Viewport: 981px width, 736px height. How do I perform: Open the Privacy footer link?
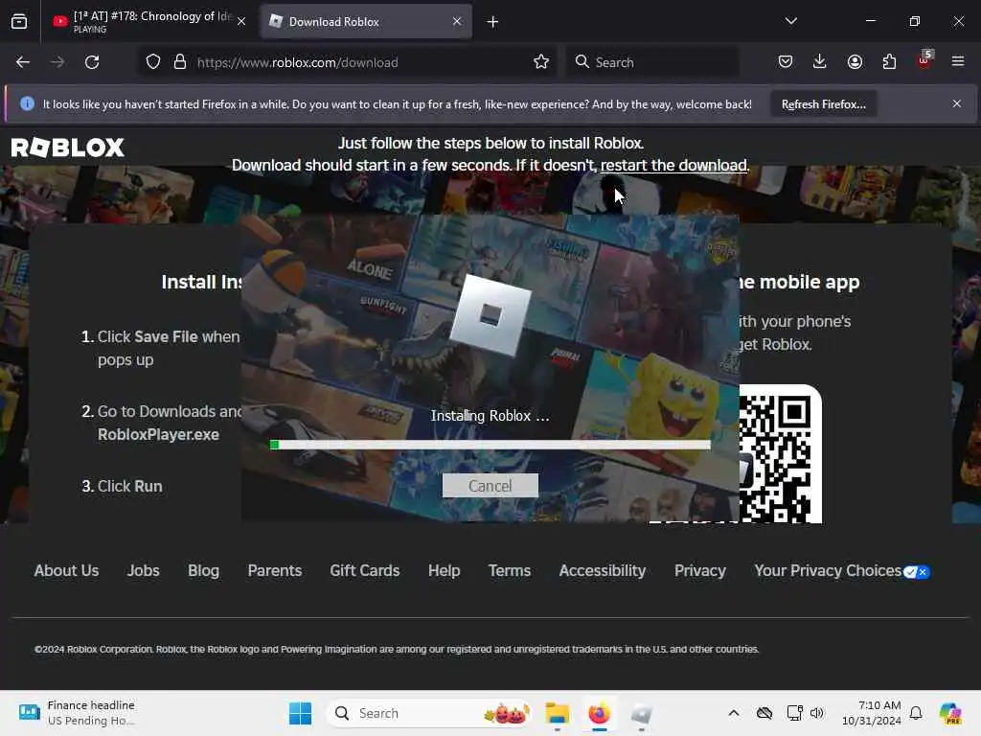pyautogui.click(x=700, y=571)
